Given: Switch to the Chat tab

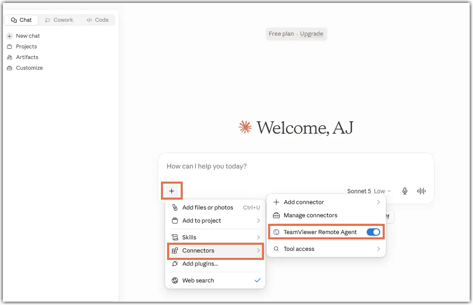Looking at the screenshot, I should pos(21,20).
